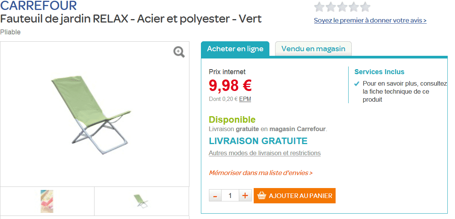Select the green chair thumbnail image

click(141, 201)
